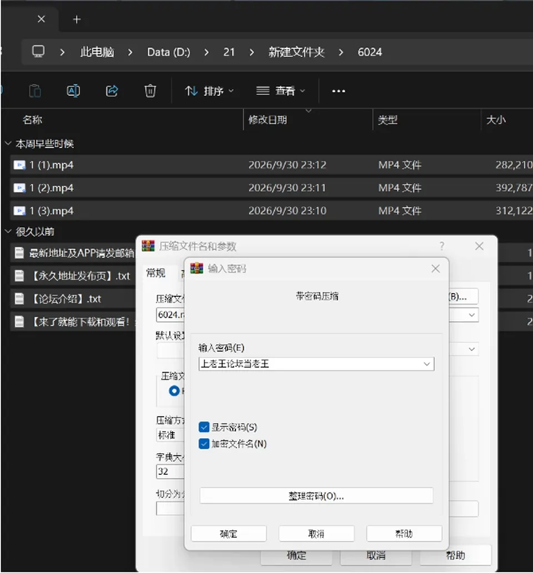Sort by the 类型 column header
Image resolution: width=533 pixels, height=573 pixels.
(x=388, y=119)
